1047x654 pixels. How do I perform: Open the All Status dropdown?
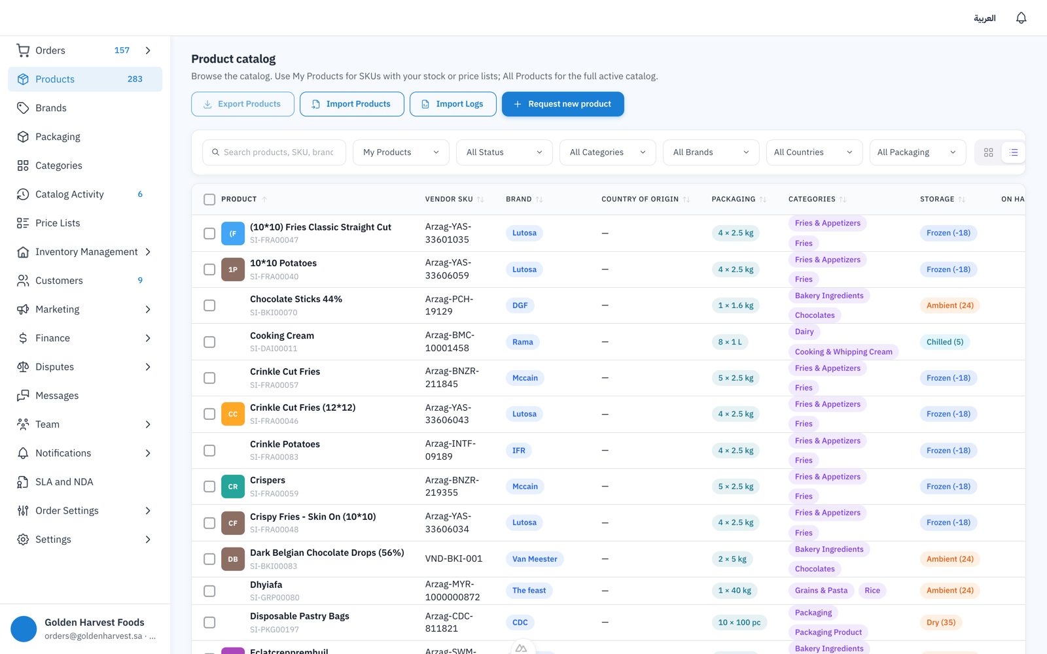(505, 152)
